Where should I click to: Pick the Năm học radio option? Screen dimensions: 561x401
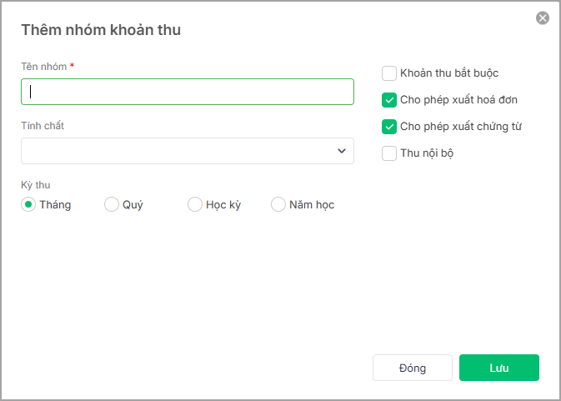278,204
